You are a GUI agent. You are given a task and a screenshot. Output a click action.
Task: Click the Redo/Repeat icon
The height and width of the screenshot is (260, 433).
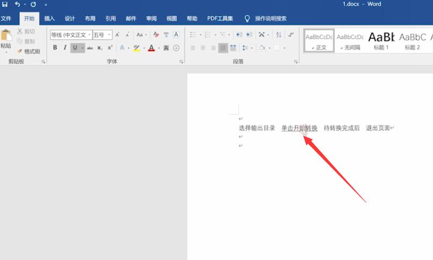(x=33, y=4)
